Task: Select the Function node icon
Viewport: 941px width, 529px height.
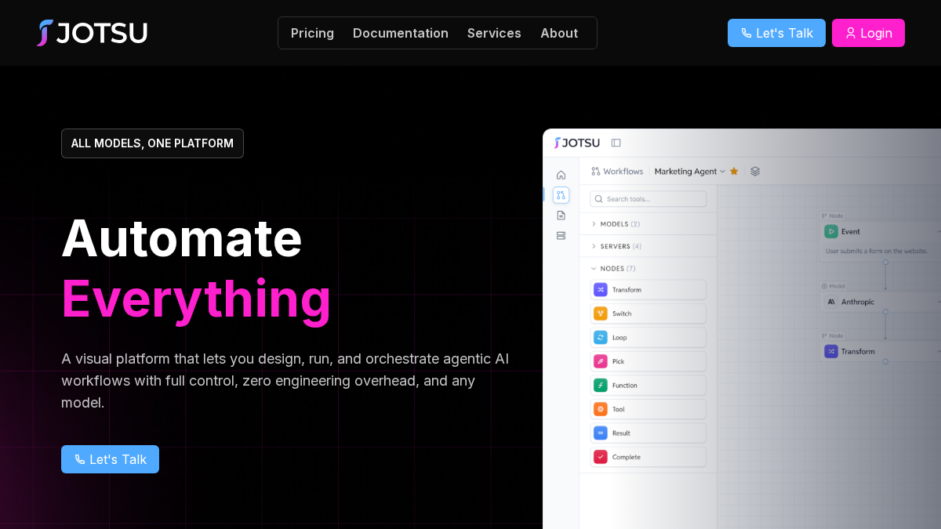Action: tap(600, 386)
